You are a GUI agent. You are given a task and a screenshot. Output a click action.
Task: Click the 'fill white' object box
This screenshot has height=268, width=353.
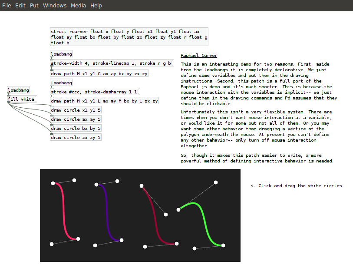21,99
